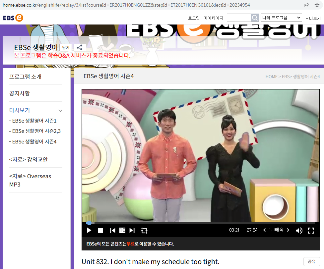The image size is (324, 269).
Task: Share this page via browser share icon
Action: point(306,5)
